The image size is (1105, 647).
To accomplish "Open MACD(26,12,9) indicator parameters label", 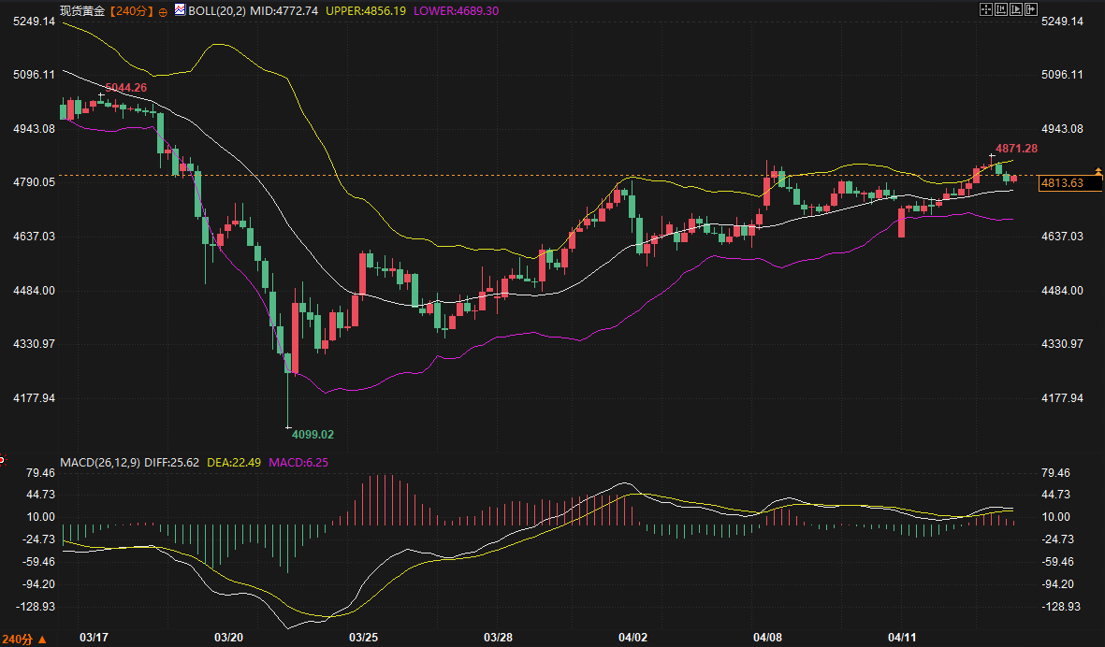I will [x=99, y=462].
